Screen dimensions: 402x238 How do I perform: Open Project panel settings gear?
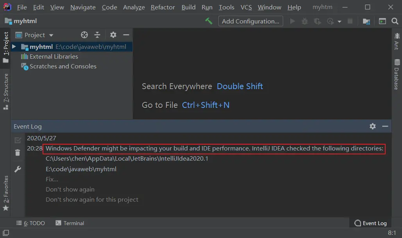(x=113, y=35)
